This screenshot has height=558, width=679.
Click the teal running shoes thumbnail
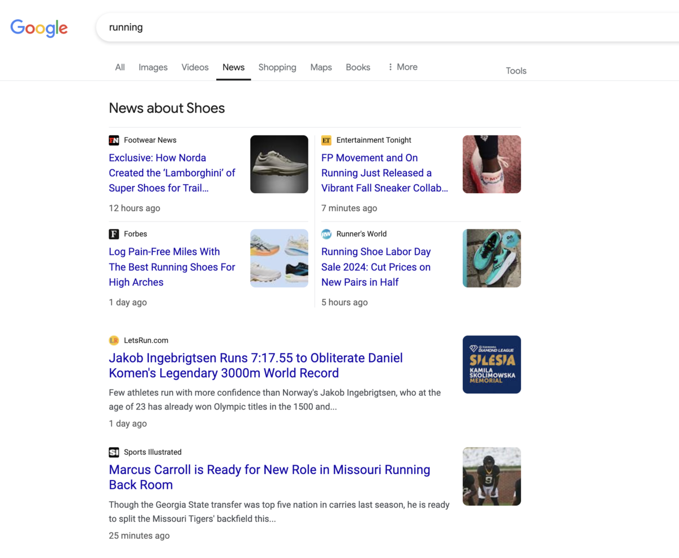click(491, 258)
